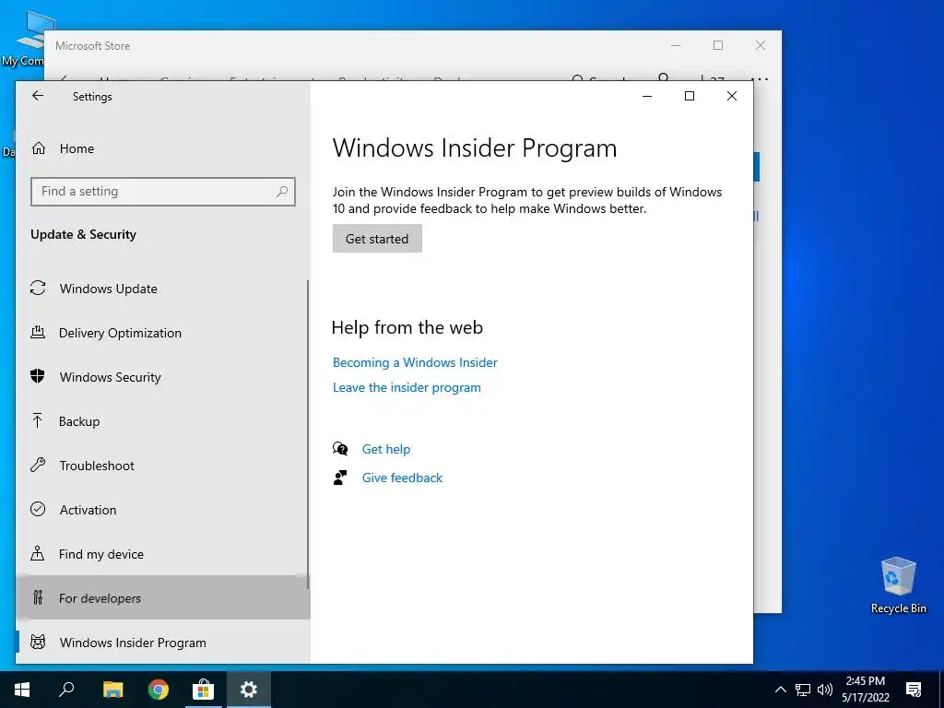The height and width of the screenshot is (708, 944).
Task: Click the Windows Security shield icon
Action: pos(38,376)
